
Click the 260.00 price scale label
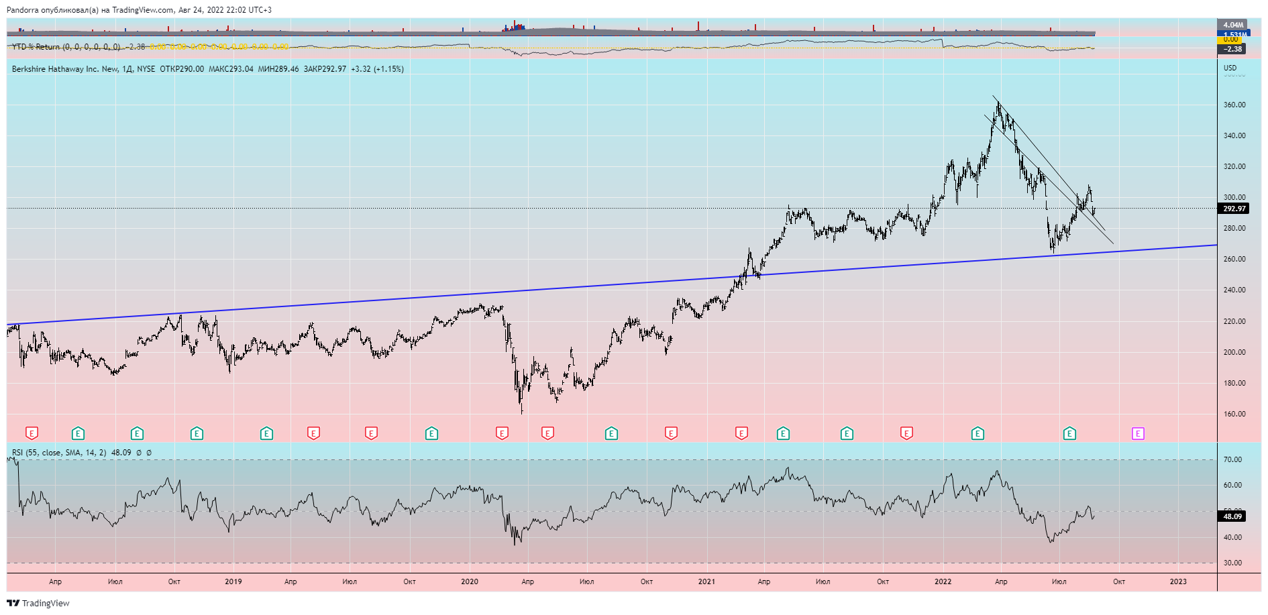(1234, 259)
